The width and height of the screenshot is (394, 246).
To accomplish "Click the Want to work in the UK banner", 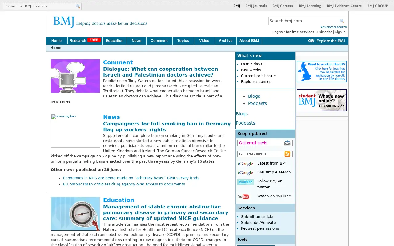I will [x=322, y=72].
